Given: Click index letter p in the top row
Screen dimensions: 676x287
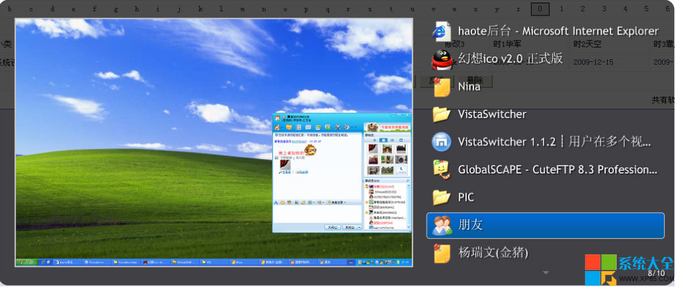Looking at the screenshot, I should click(306, 9).
